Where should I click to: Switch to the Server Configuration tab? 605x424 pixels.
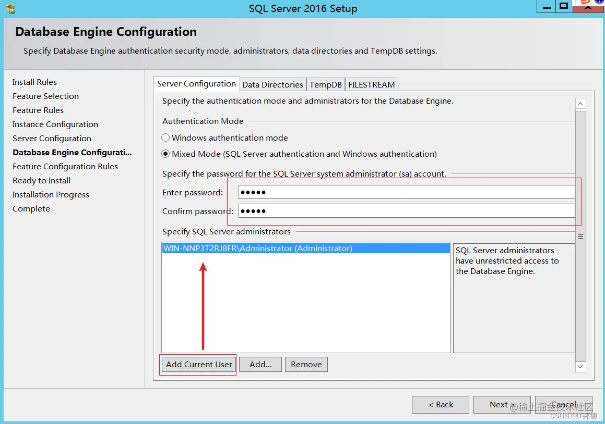(196, 84)
